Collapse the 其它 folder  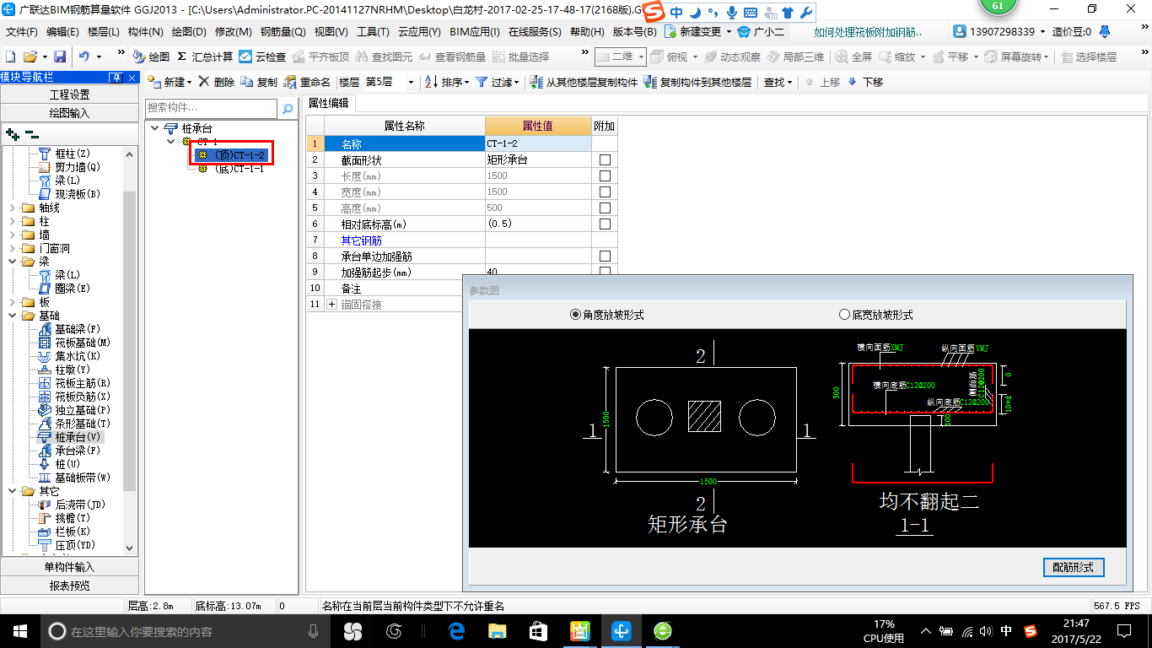12,491
